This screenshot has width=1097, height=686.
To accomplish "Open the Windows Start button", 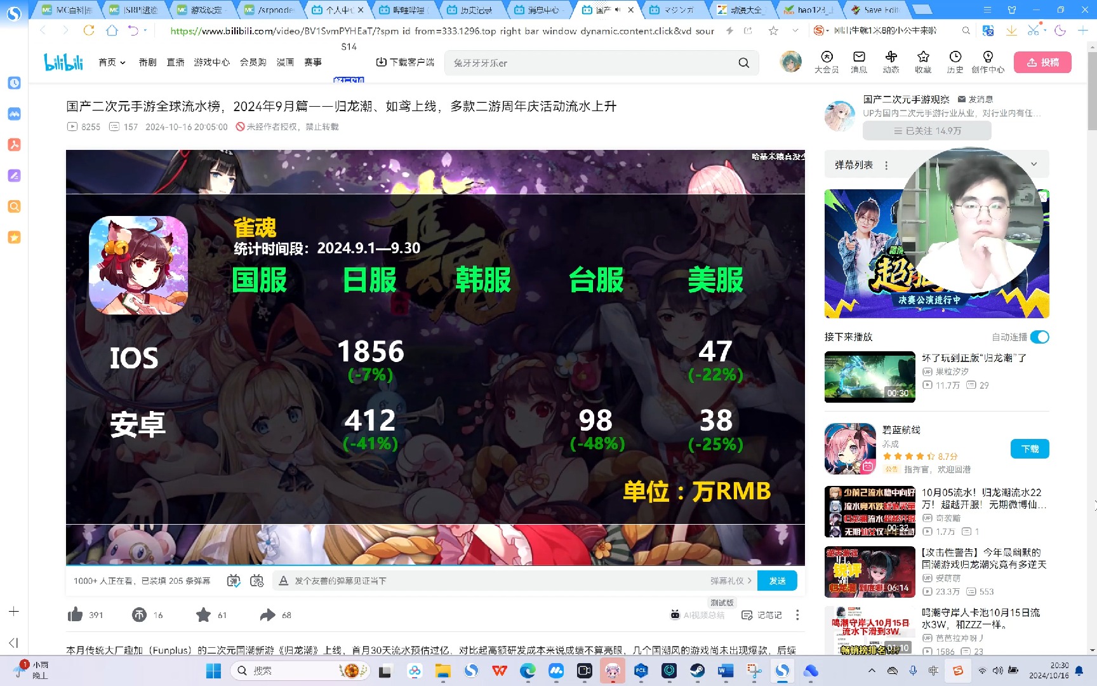I will click(x=213, y=671).
